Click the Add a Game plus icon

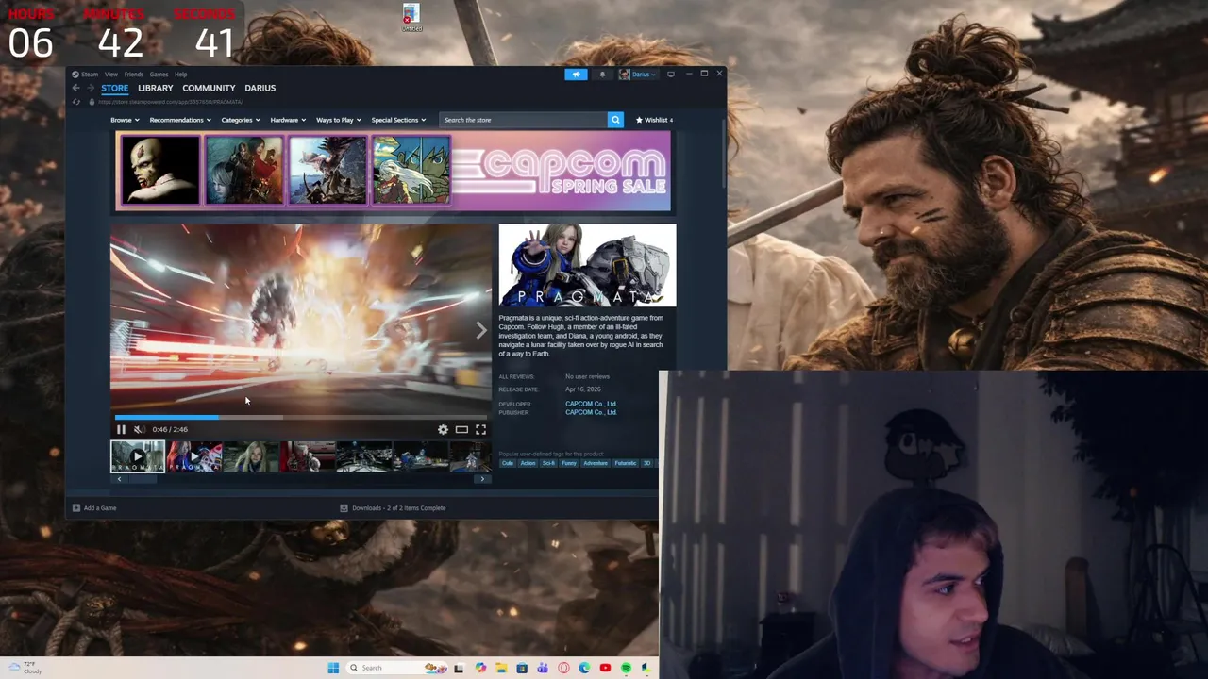pos(76,507)
